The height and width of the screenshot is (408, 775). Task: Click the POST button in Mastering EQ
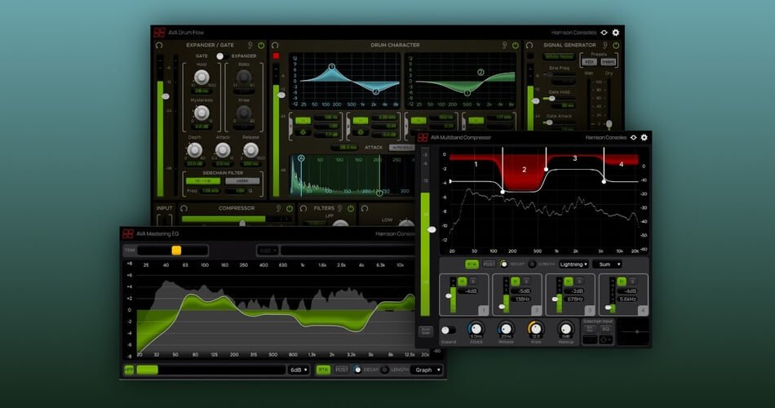[x=341, y=370]
